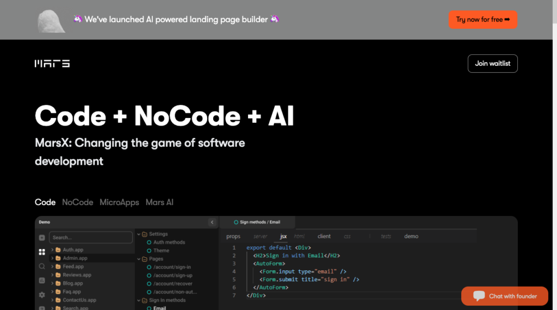Open the gear settings icon in the demo sidebar
This screenshot has height=310, width=557.
pyautogui.click(x=42, y=295)
